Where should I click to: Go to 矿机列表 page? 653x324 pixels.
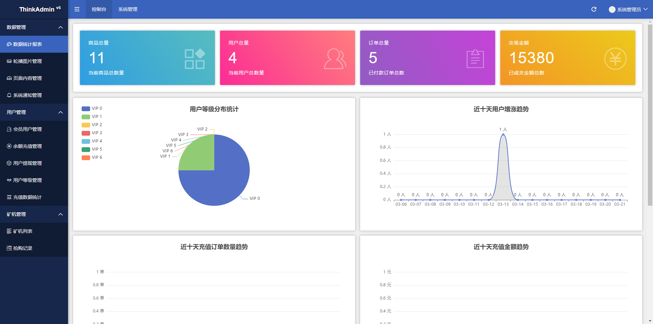click(34, 231)
